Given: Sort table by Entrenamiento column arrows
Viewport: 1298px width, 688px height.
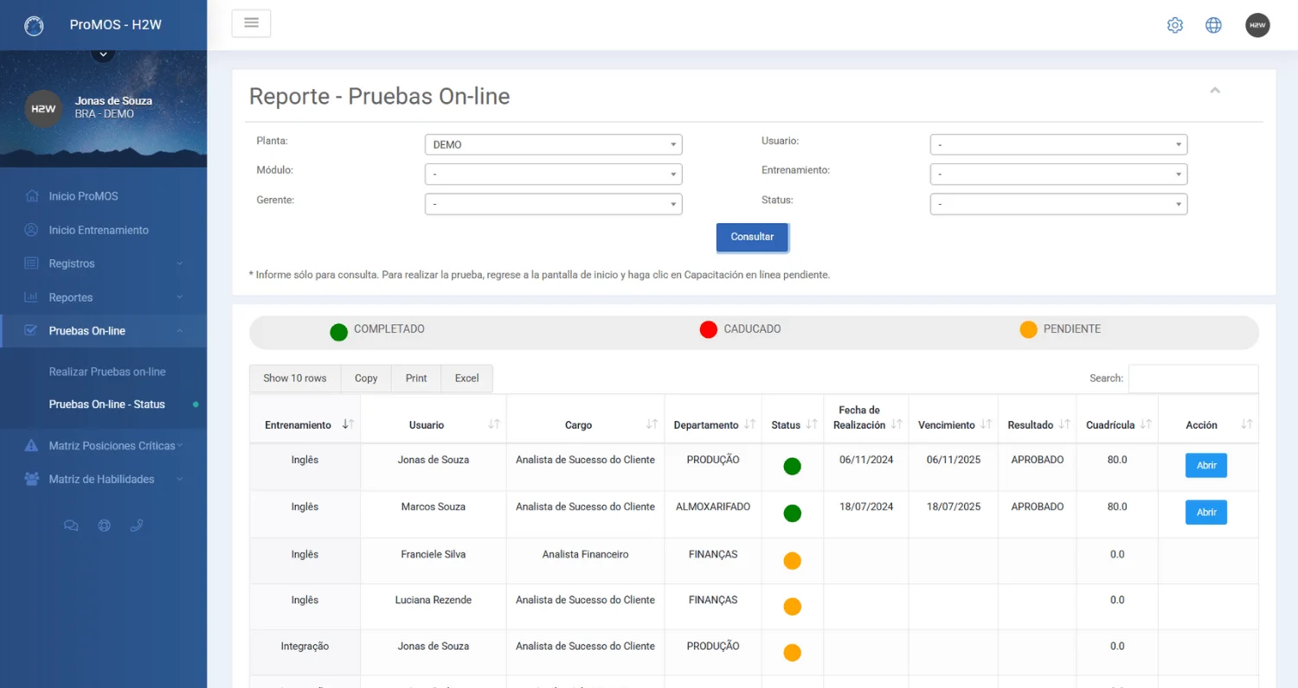Looking at the screenshot, I should pyautogui.click(x=349, y=424).
